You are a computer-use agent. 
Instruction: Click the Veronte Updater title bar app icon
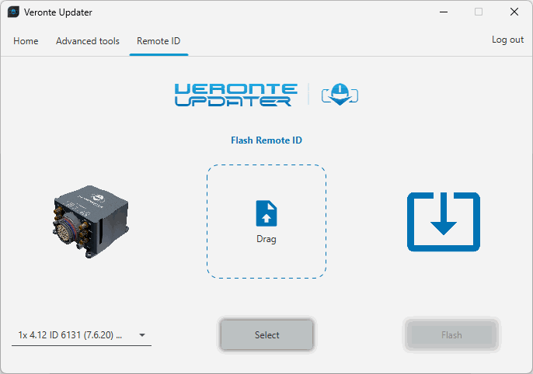(13, 12)
